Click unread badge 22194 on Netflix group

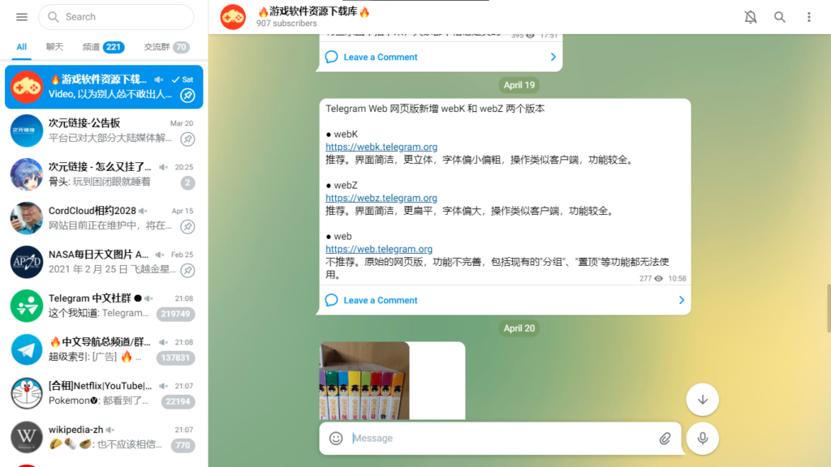point(178,402)
